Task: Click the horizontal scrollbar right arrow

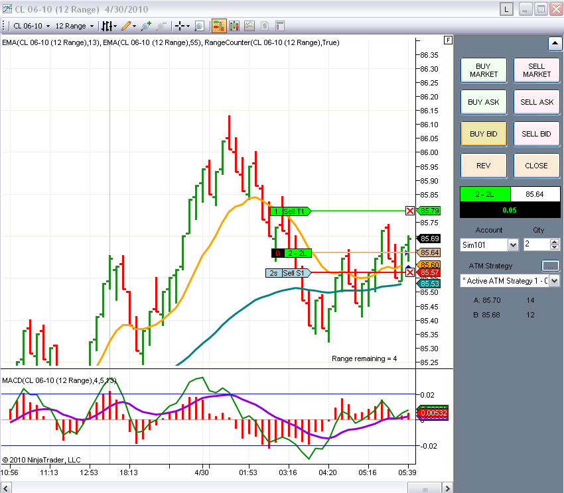Action: [x=447, y=488]
